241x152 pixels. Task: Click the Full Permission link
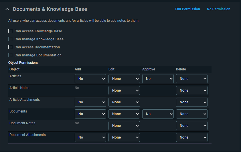[x=187, y=9]
